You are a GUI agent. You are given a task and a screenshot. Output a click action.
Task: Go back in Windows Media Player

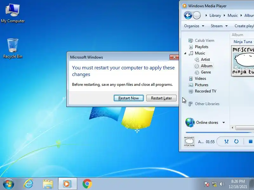tap(188, 16)
